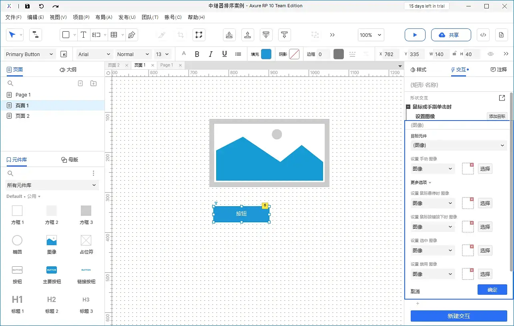Viewport: 514px width, 326px height.
Task: Toggle bold text formatting
Action: click(x=197, y=54)
